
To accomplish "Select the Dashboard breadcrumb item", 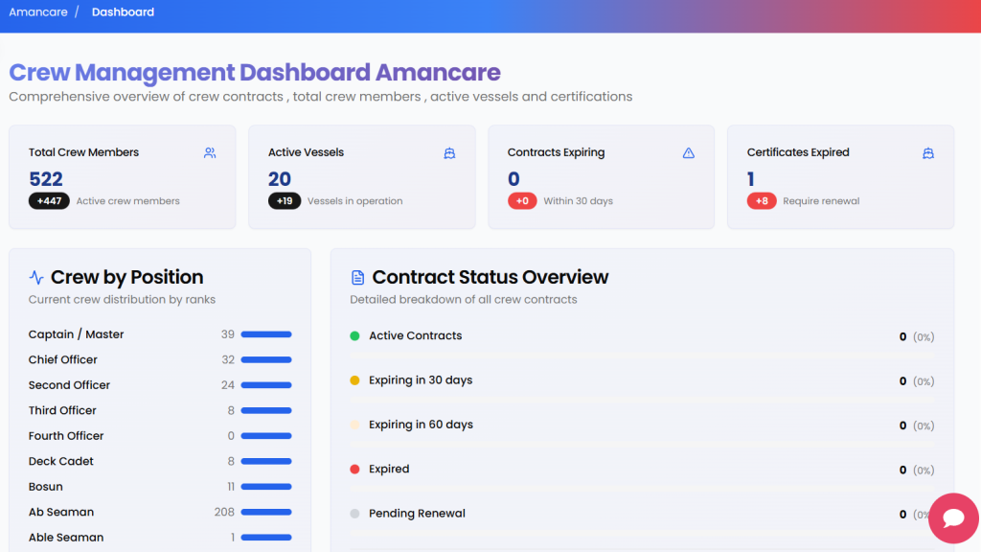I will [x=123, y=12].
